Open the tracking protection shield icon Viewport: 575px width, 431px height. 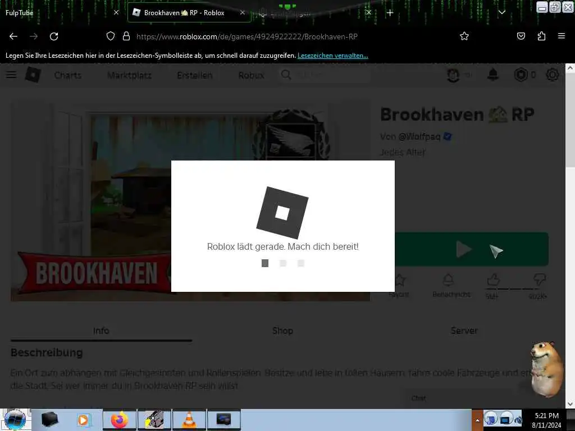tap(111, 36)
